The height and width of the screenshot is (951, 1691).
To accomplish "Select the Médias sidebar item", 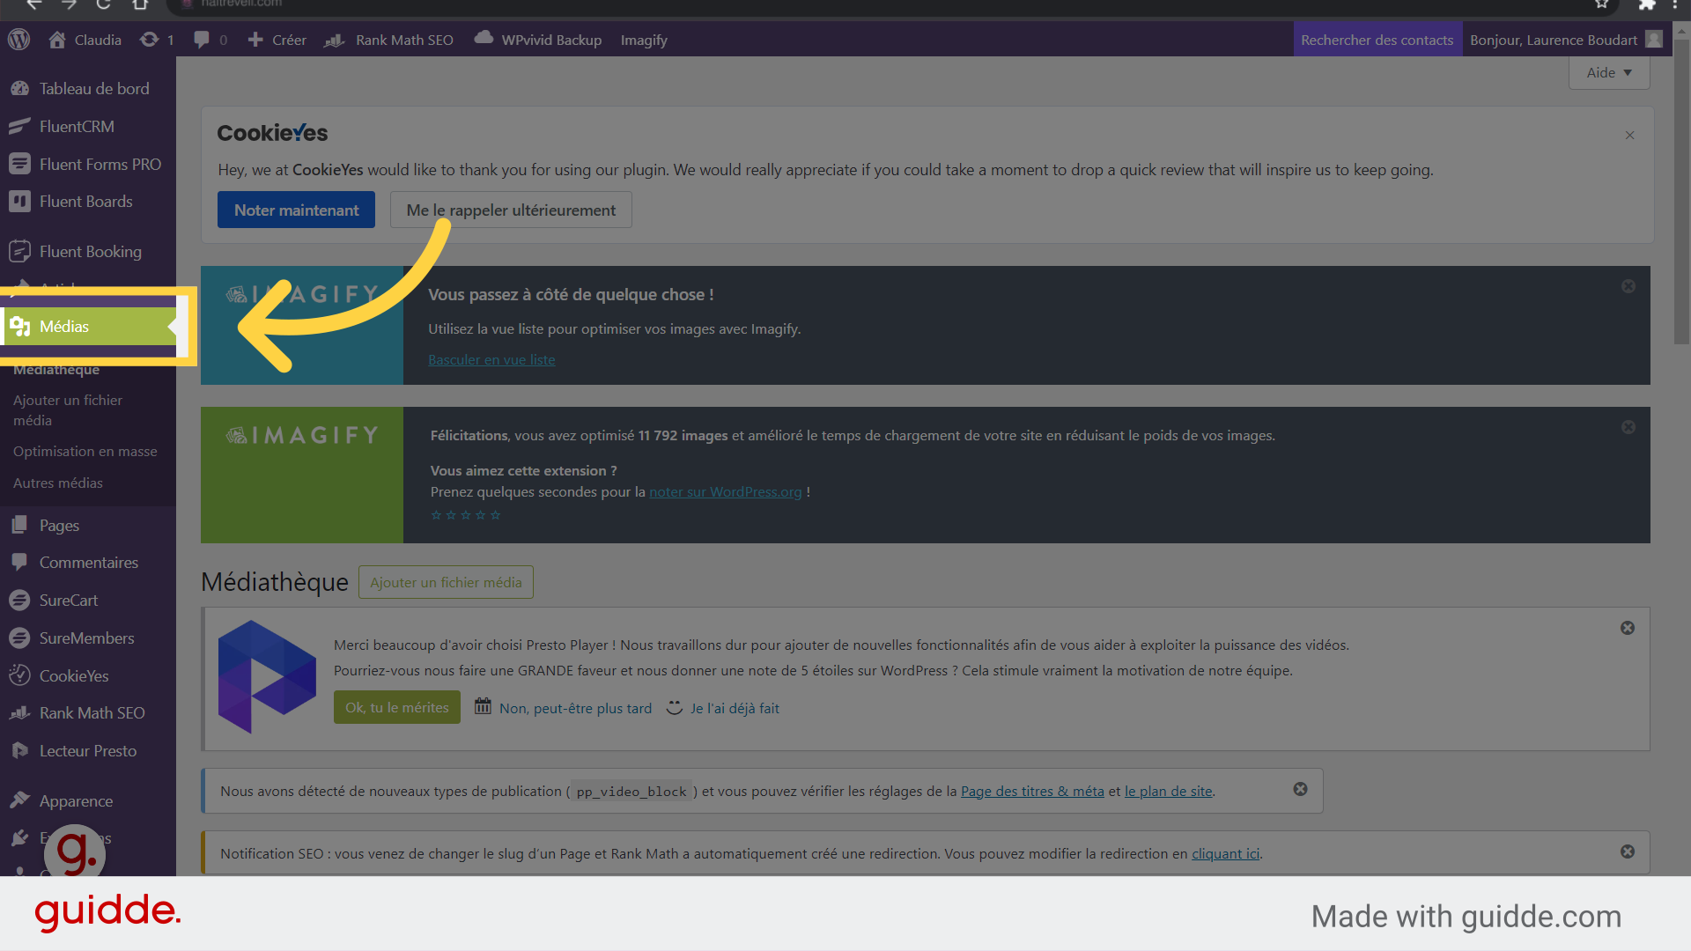I will click(88, 326).
